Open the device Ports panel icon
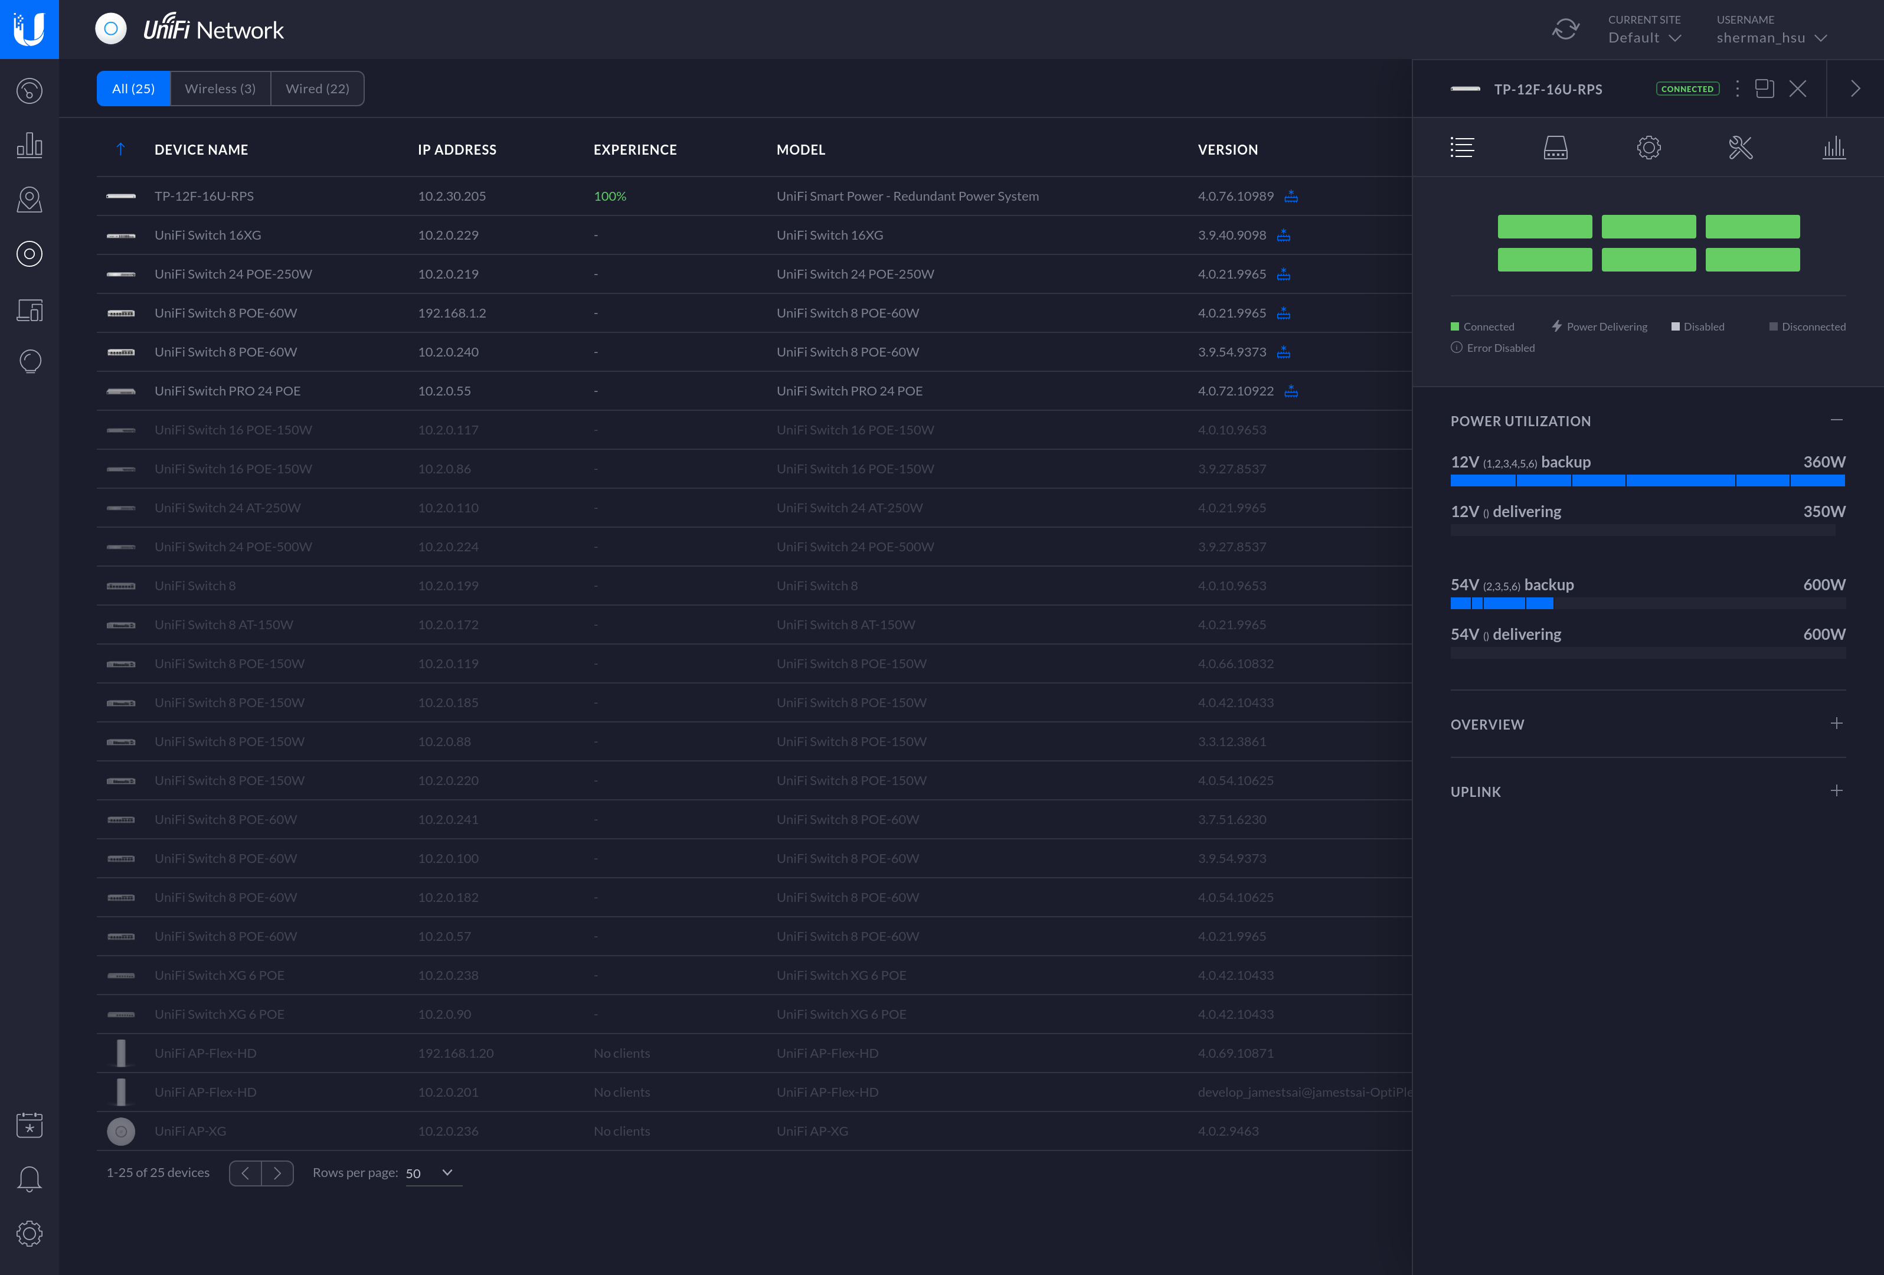Screen dimensions: 1884x1275 click(1555, 148)
